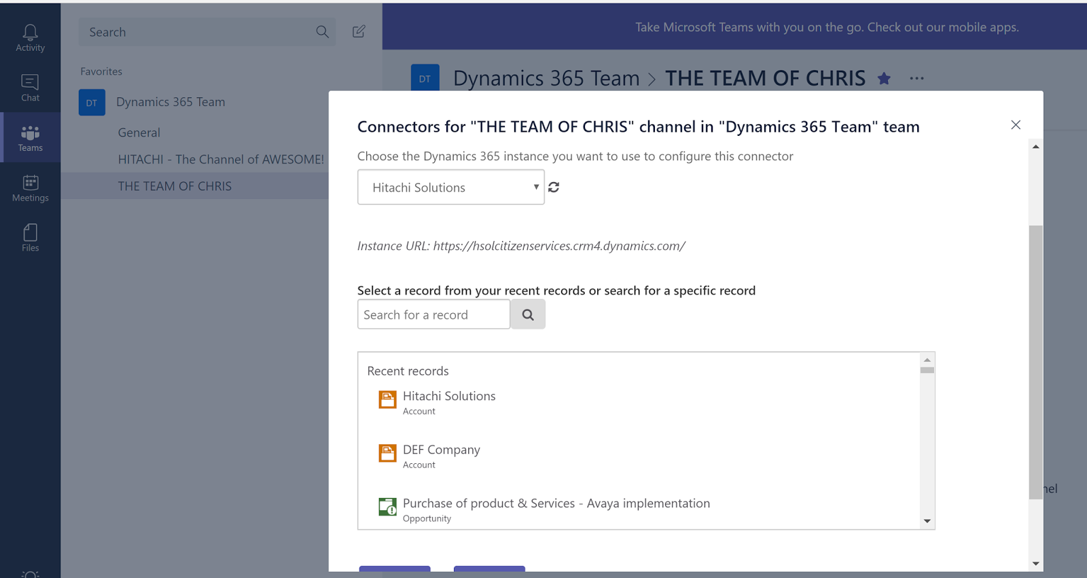Click the recent records scrollbar thumb
This screenshot has height=578, width=1087.
tap(927, 370)
